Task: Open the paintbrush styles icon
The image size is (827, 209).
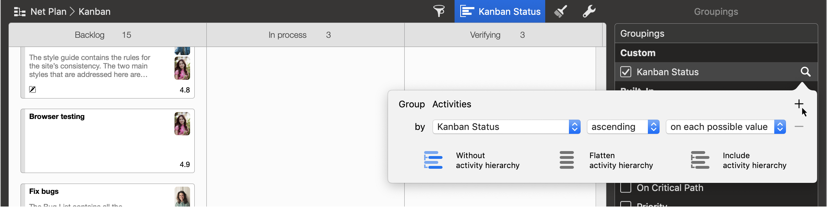Action: [560, 11]
